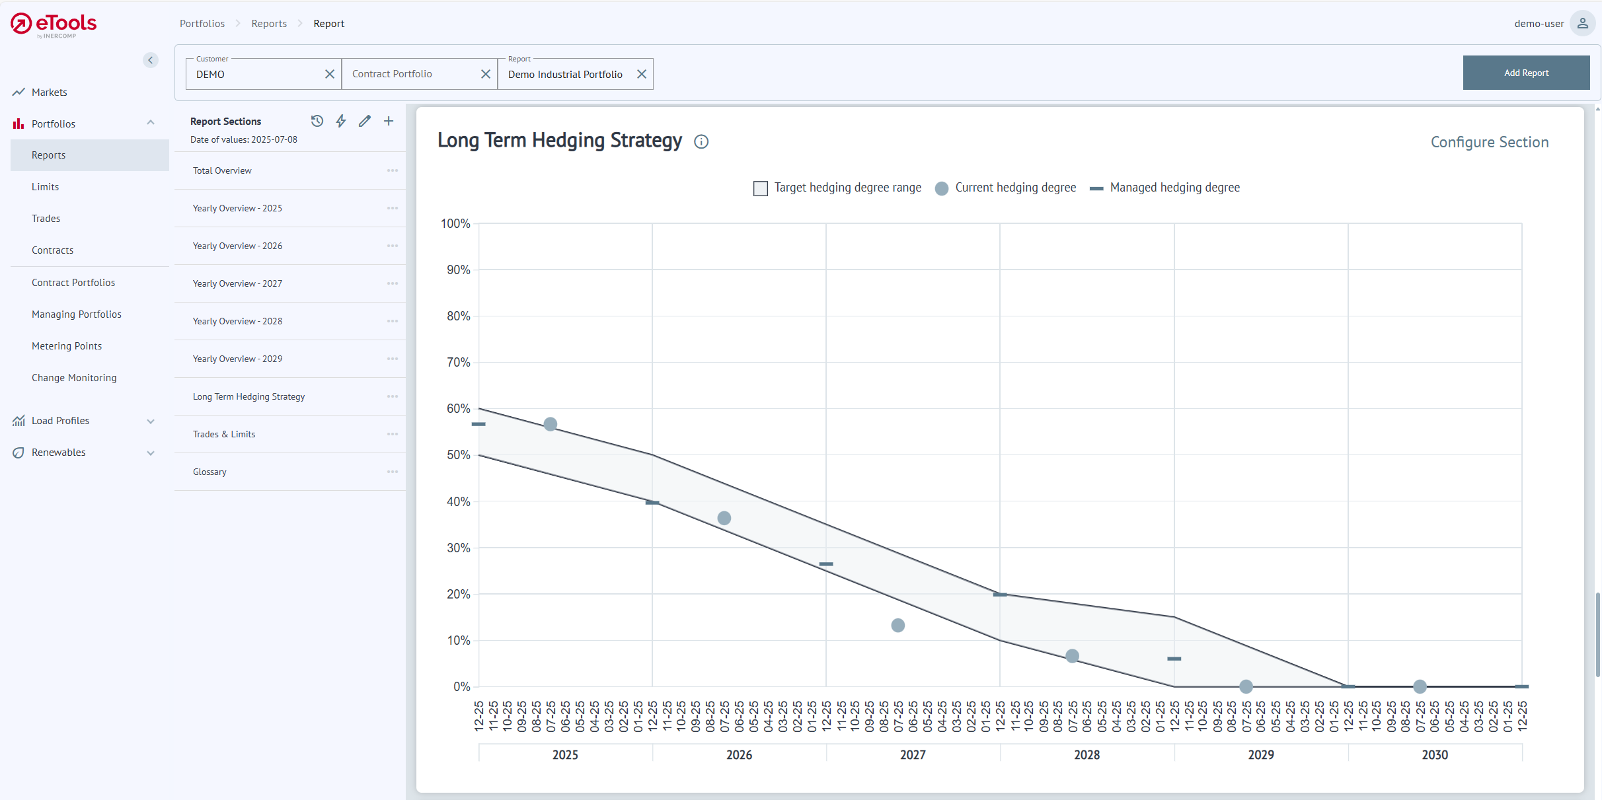Open Configure Section for the chart

1489,141
